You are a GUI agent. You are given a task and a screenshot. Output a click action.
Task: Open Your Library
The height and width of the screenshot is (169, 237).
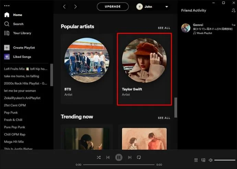[x=18, y=33]
